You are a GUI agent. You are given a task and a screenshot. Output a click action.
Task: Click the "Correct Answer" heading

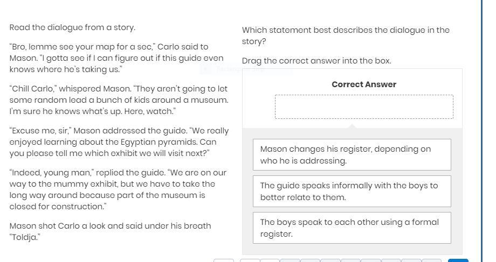tap(364, 84)
